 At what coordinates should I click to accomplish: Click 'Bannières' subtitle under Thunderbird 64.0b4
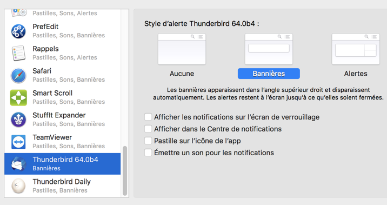click(x=46, y=168)
